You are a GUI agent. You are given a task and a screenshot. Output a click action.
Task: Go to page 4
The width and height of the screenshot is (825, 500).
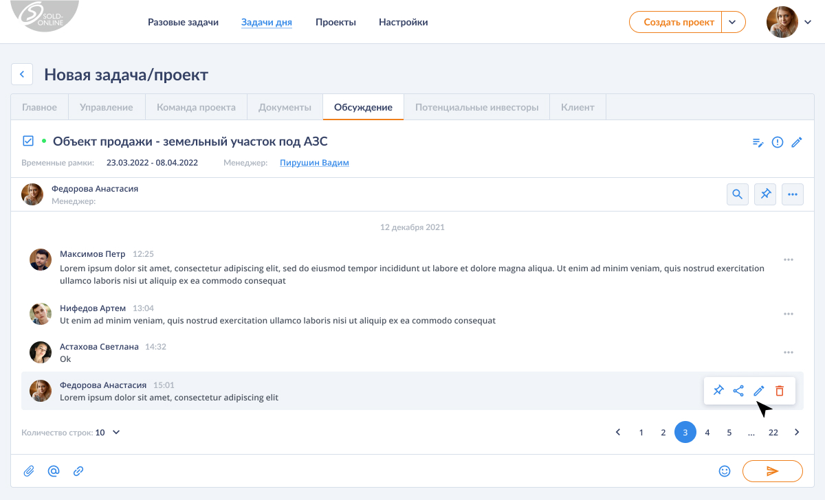(707, 432)
